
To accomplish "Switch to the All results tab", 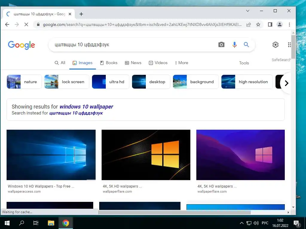I will point(60,63).
